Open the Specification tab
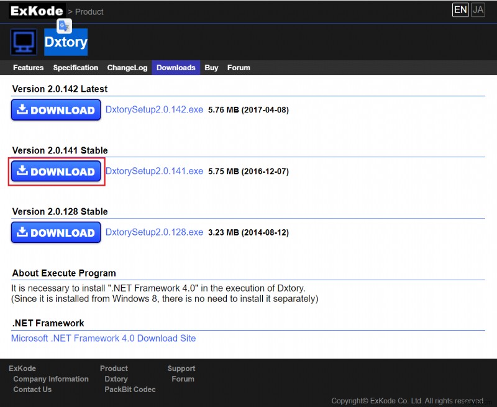 pos(75,68)
